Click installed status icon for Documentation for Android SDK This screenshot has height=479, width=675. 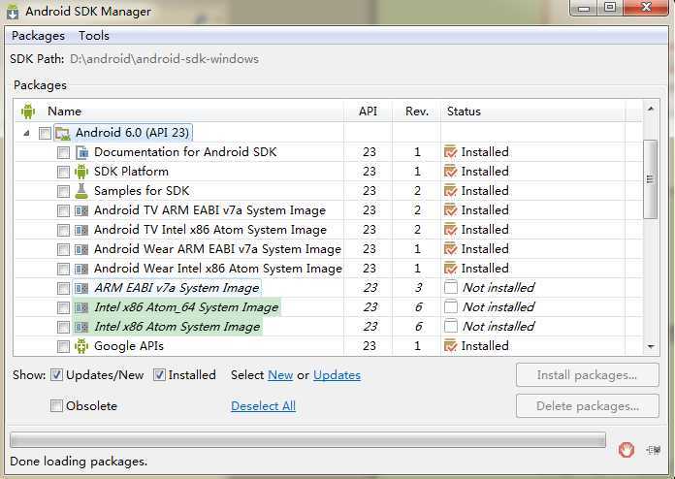click(450, 152)
